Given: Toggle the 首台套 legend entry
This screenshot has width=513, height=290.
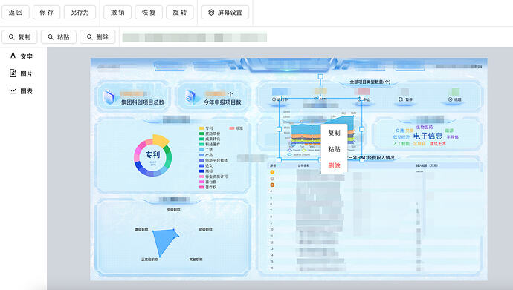Looking at the screenshot, I should coord(207,182).
